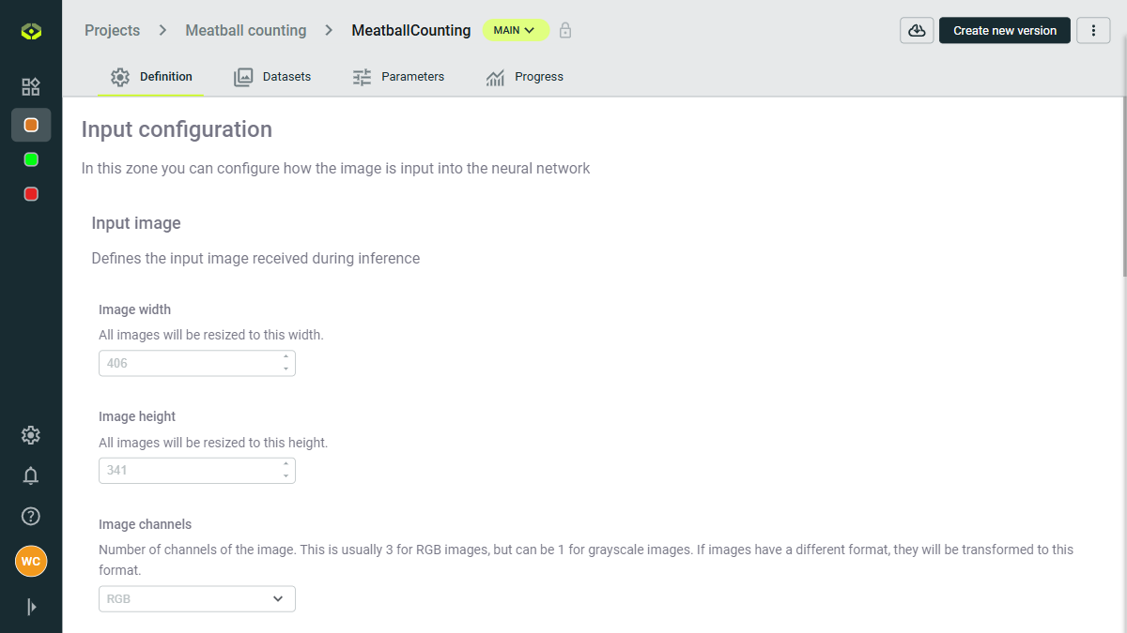
Task: Select the green status item in the sidebar
Action: (30, 158)
